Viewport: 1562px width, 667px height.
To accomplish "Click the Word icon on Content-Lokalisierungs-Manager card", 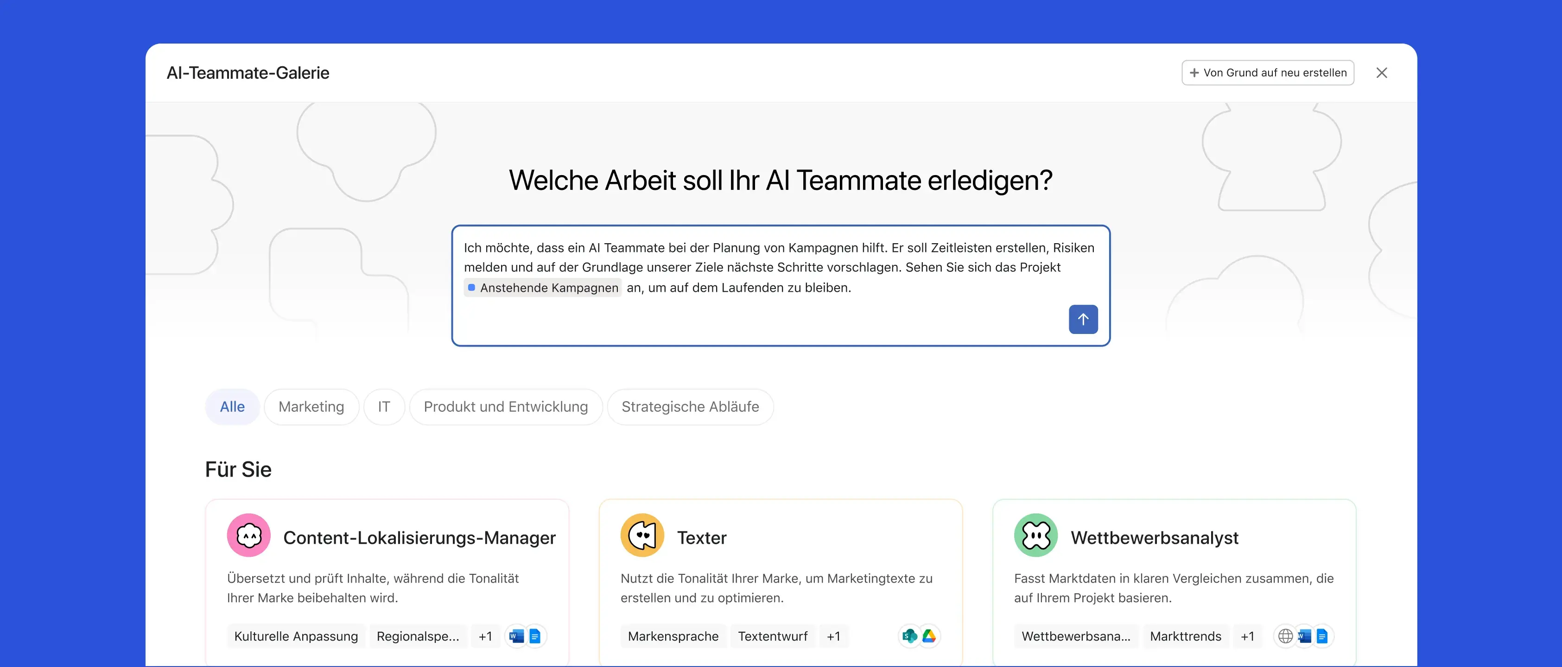I will [516, 636].
